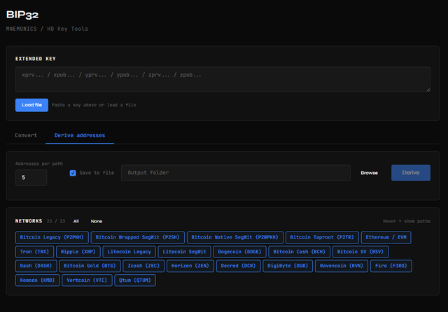448x312 pixels.
Task: Click 'Paste a key above or load a file' text
Action: [94, 105]
